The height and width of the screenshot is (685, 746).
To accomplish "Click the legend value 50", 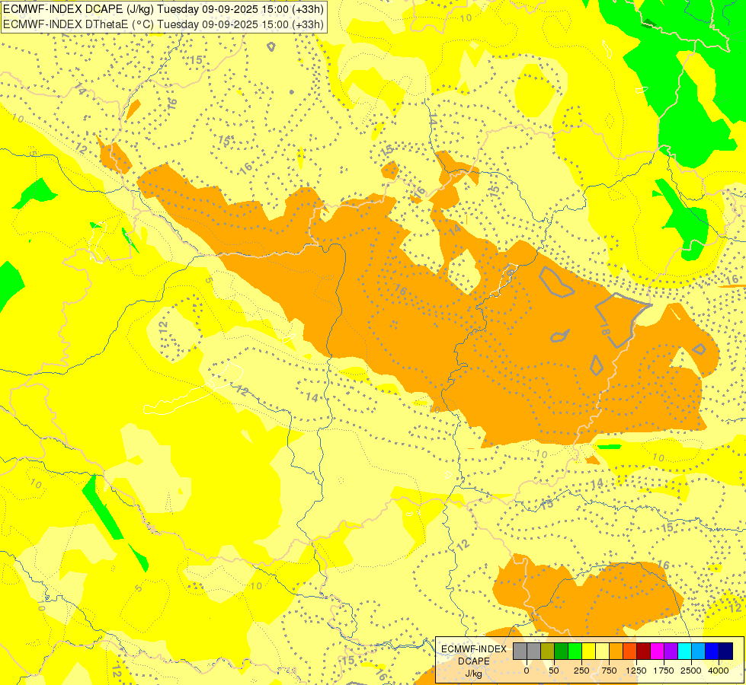I will pos(554,671).
